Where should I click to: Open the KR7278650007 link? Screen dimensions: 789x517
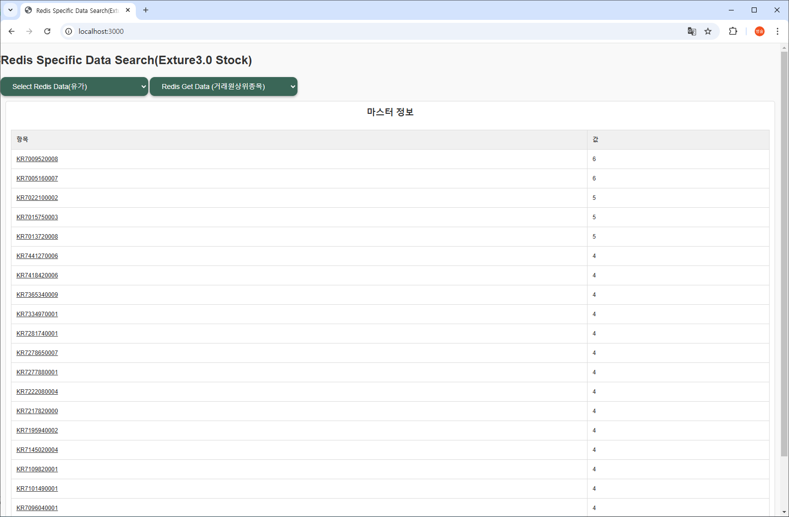point(37,353)
